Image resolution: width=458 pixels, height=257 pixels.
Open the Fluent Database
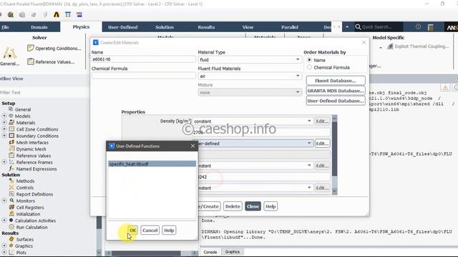336,81
